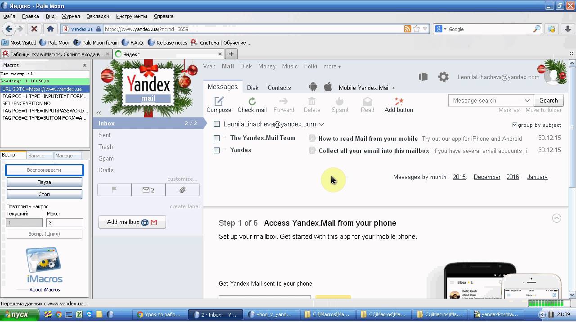Open the Google search engine selector dropdown

[441, 29]
